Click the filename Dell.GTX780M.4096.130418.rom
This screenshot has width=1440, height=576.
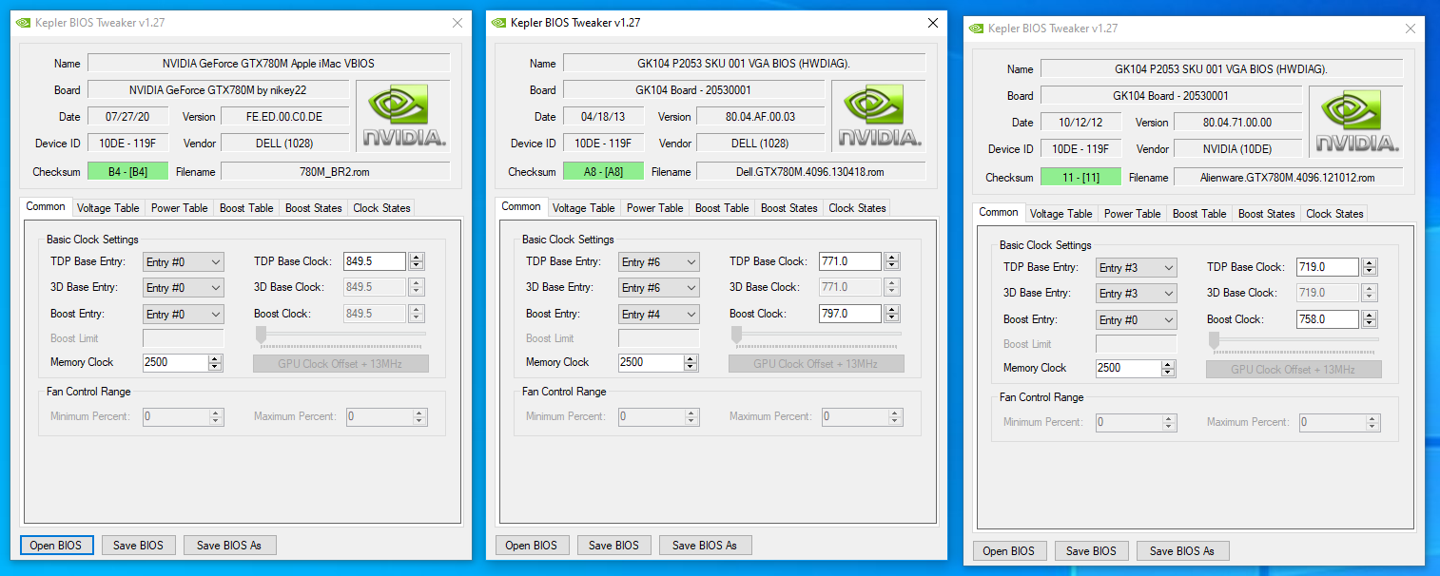click(811, 172)
